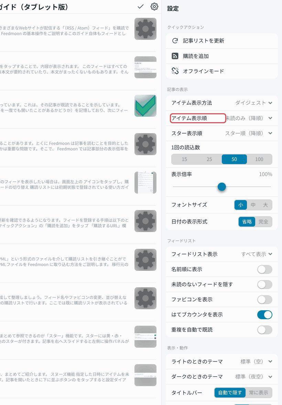Viewport: 282px width, 405px height.
Task: Select 記事リストを更新 quick action
Action: tap(222, 40)
